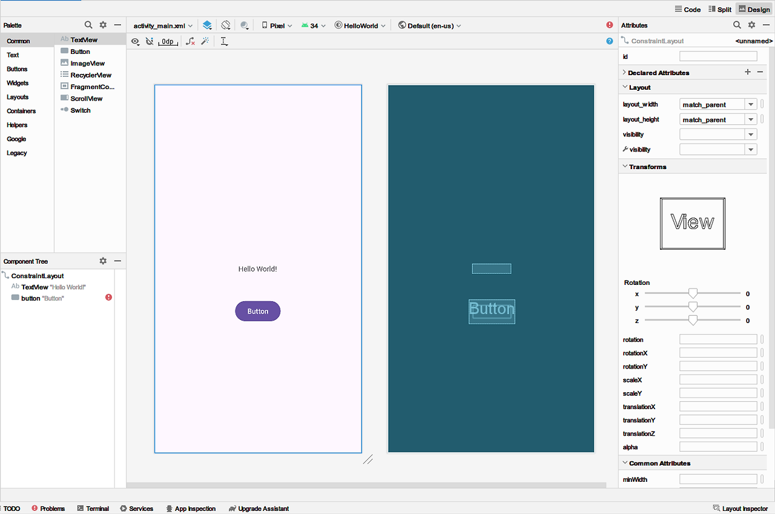Open Attributes panel settings gear
Screen dimensions: 775x514
tap(751, 25)
